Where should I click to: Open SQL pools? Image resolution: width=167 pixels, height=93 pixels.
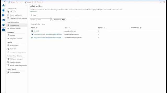(x=13, y=12)
